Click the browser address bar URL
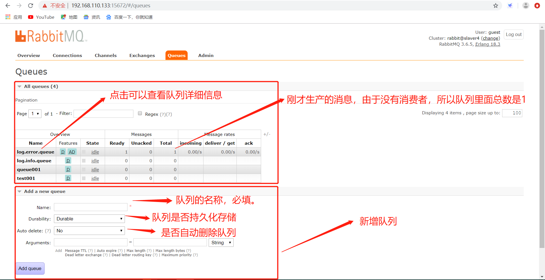Viewport: 545px width, 280px height. tap(111, 6)
